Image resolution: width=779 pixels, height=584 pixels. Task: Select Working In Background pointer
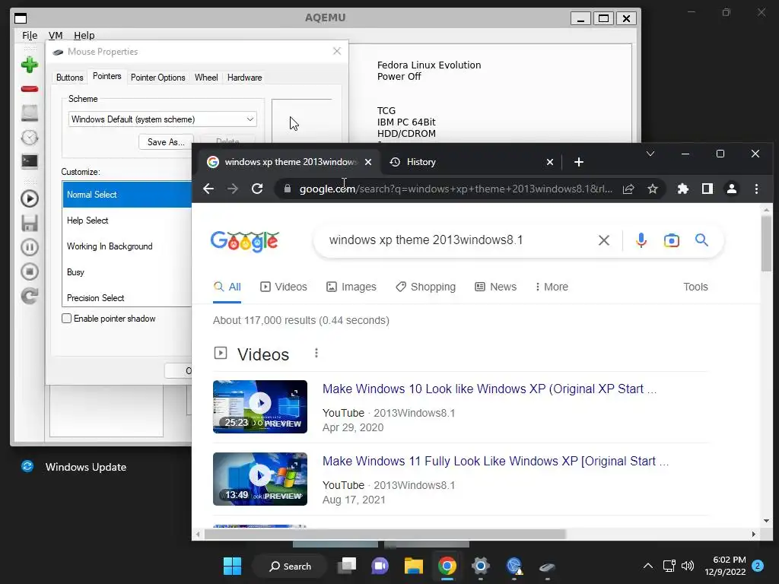tap(127, 246)
